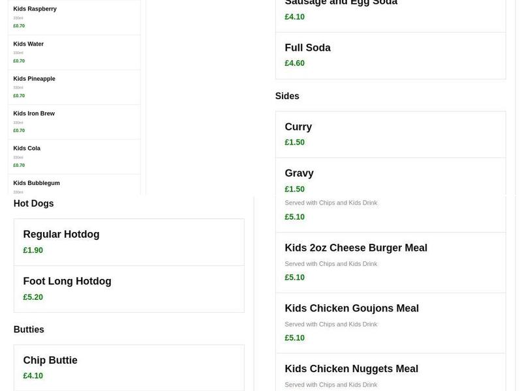Click the Sides section heading
The width and height of the screenshot is (522, 391).
click(x=287, y=96)
